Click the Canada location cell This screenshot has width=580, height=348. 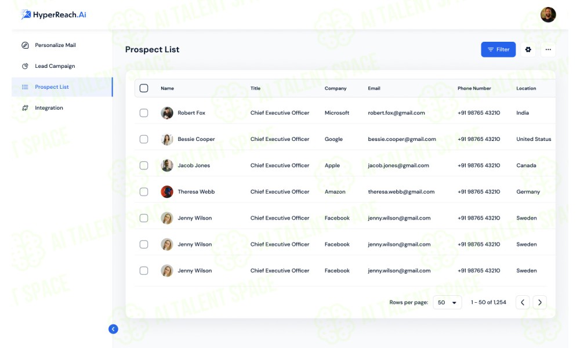coord(526,165)
